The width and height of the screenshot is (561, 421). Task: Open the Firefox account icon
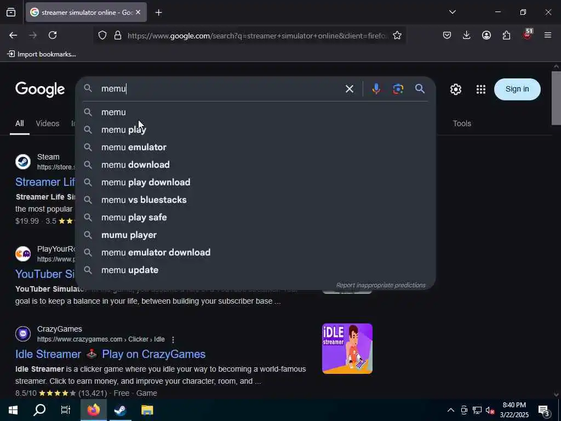[x=486, y=35]
